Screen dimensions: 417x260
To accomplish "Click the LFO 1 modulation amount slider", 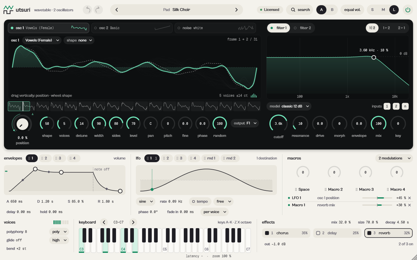I will (377, 198).
